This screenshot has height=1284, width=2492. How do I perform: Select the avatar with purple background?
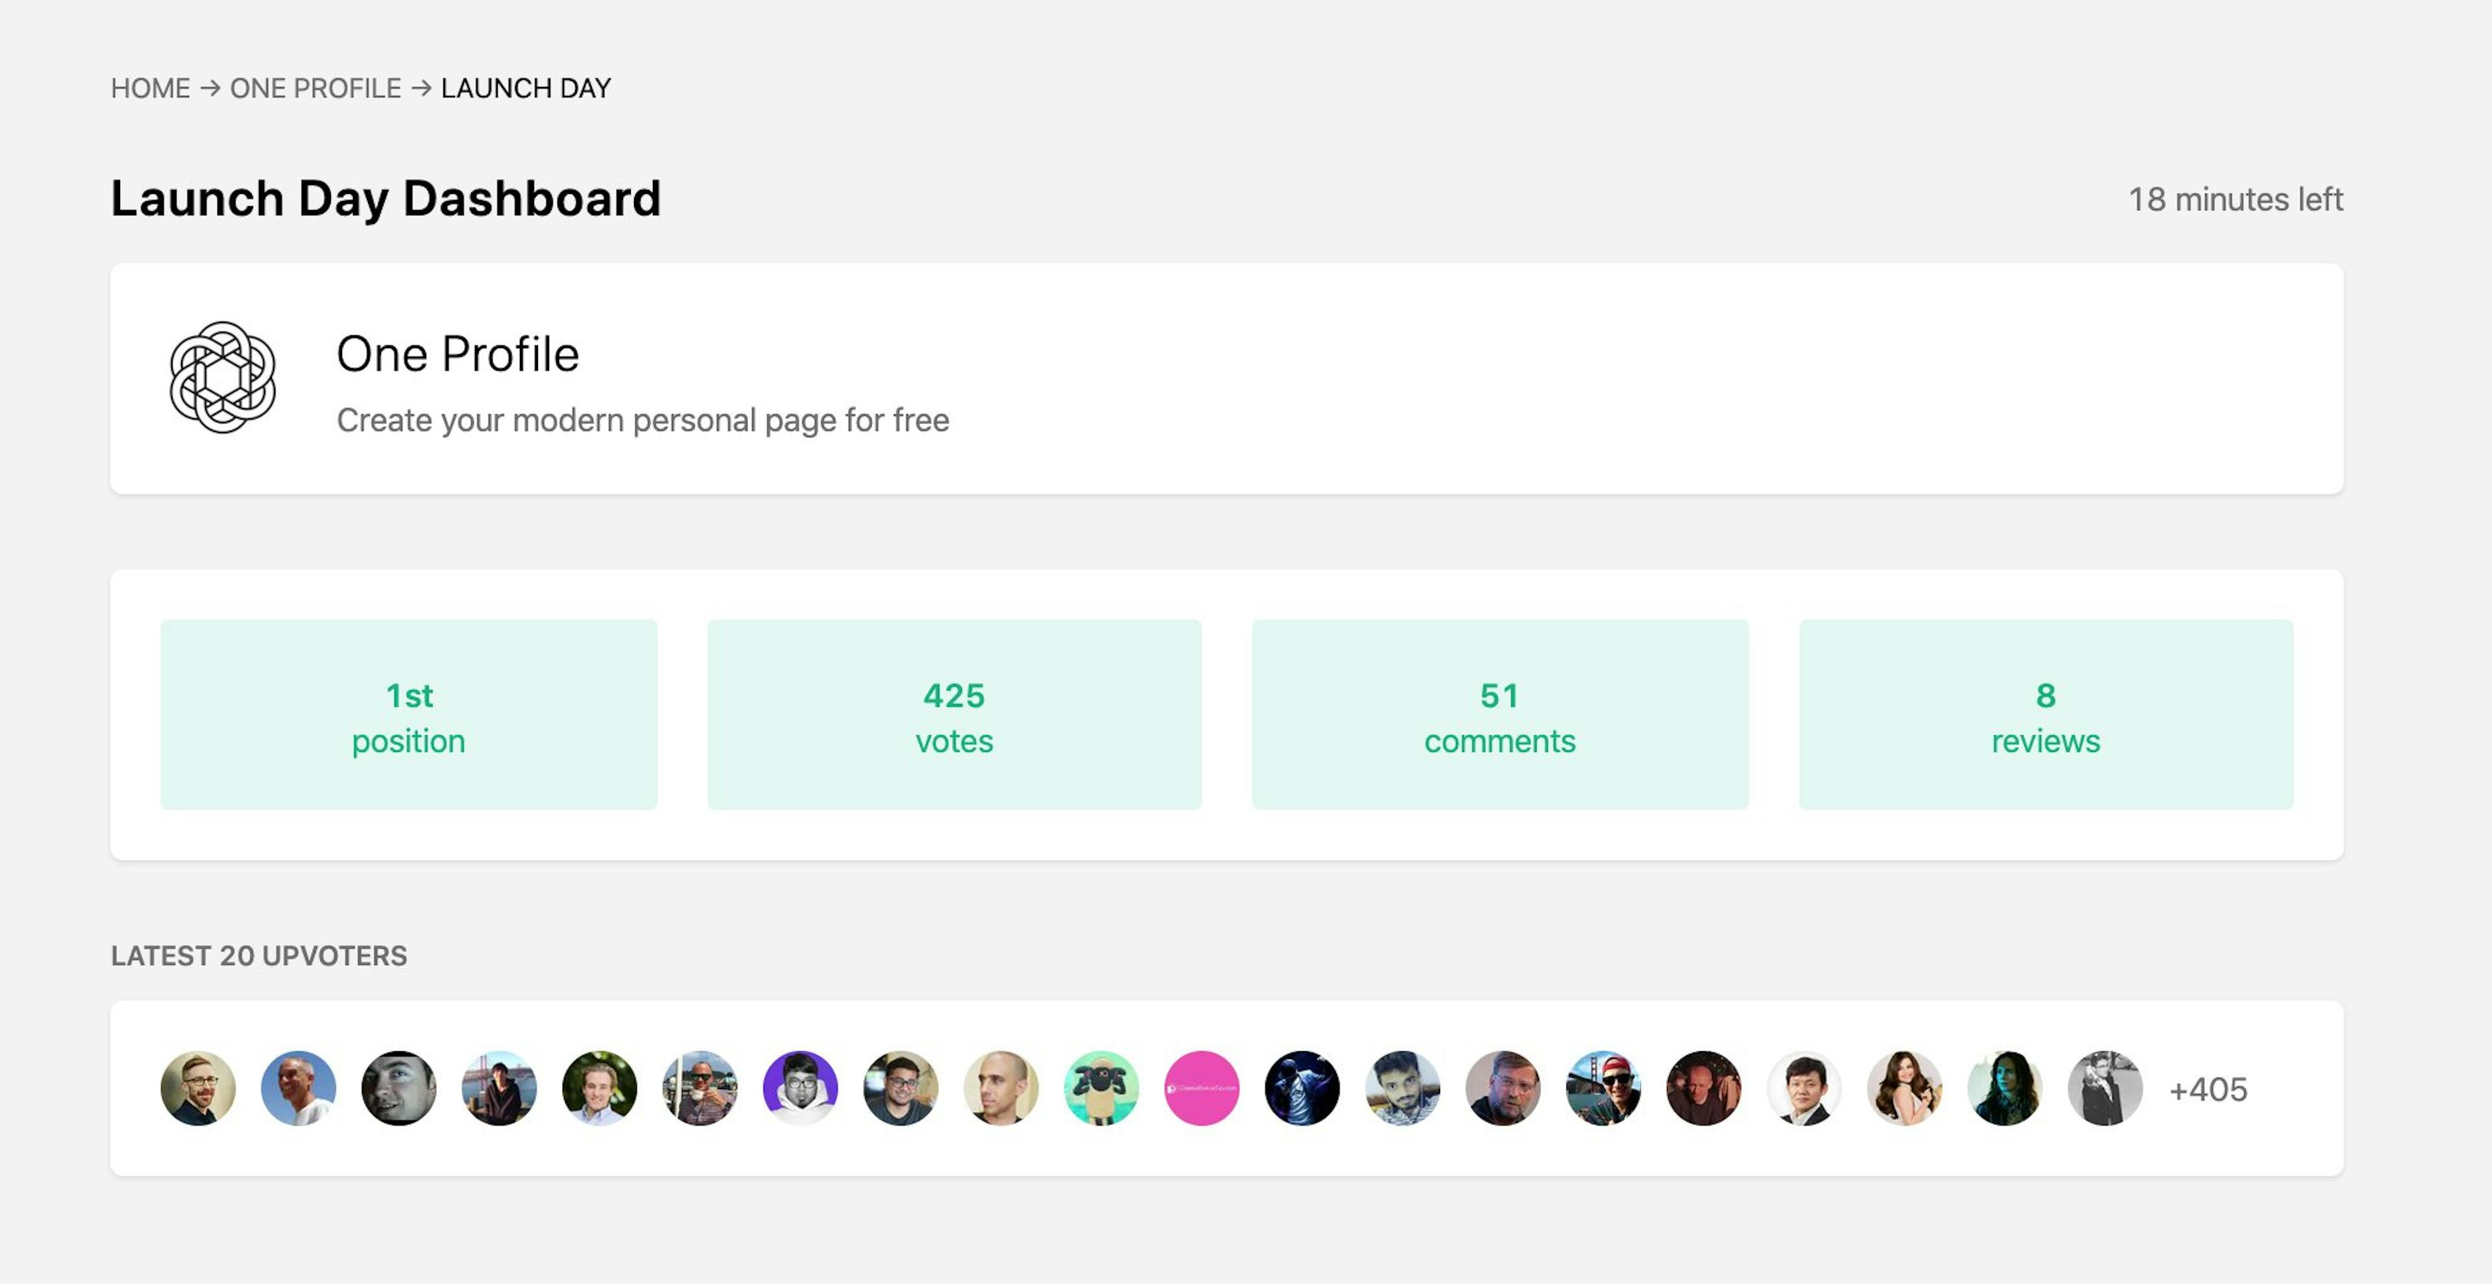coord(800,1088)
